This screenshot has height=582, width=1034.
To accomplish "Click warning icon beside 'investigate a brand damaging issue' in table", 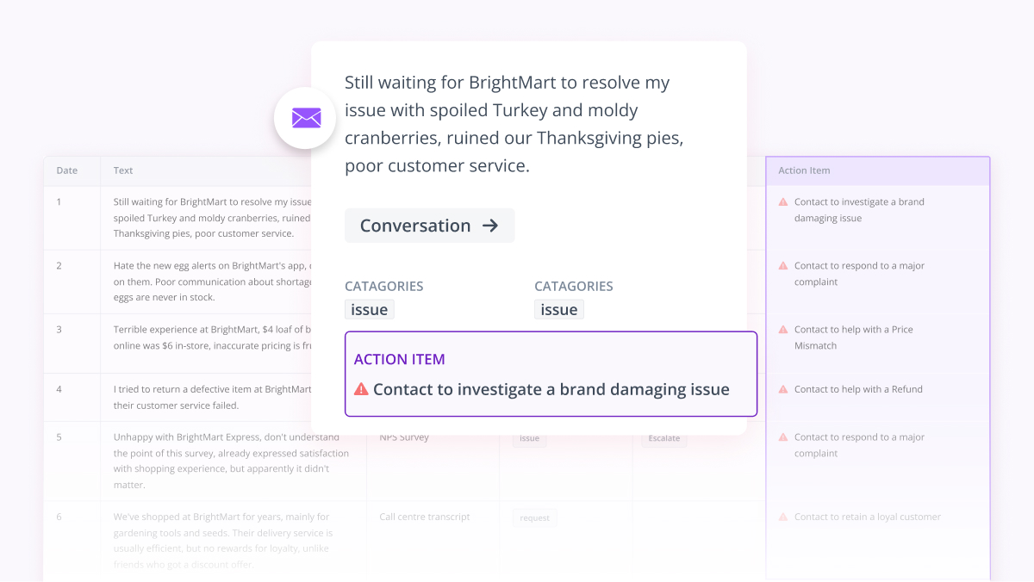I will click(x=783, y=202).
